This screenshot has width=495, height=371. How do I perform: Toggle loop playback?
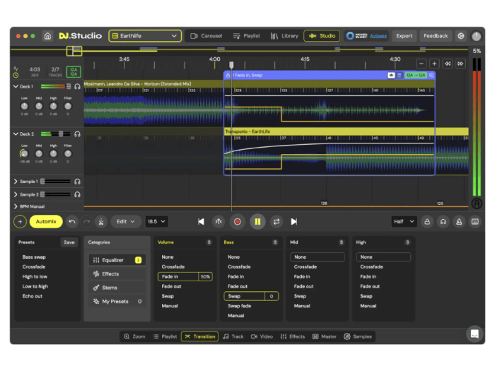(276, 221)
